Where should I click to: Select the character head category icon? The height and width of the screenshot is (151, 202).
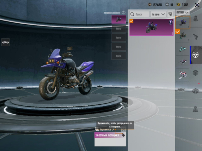click(x=196, y=19)
